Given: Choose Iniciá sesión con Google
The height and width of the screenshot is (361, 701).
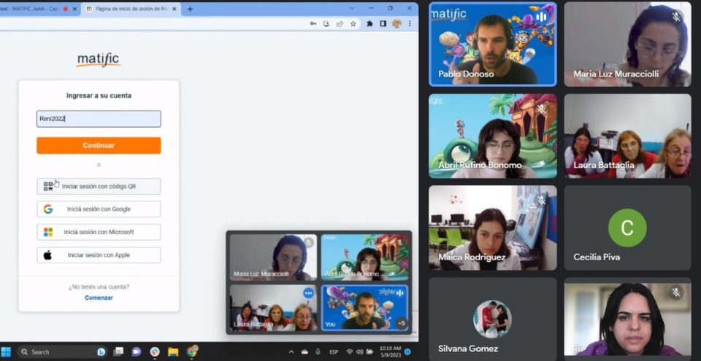Looking at the screenshot, I should coord(99,209).
